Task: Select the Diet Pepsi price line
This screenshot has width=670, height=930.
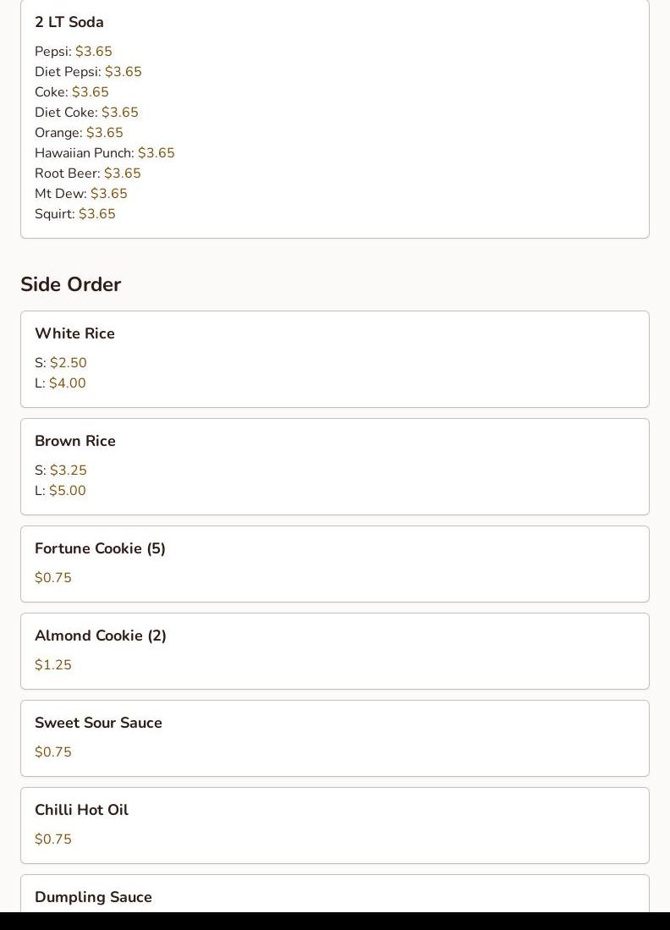Action: pyautogui.click(x=88, y=72)
